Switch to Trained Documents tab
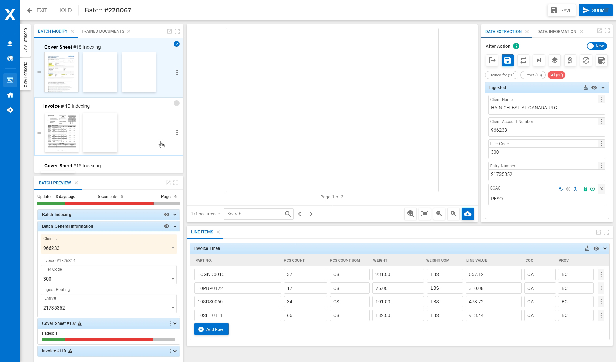 [x=103, y=31]
